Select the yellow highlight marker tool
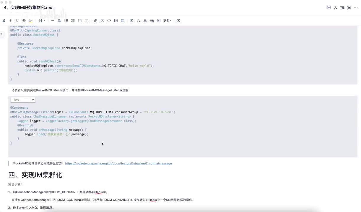 click(x=31, y=21)
